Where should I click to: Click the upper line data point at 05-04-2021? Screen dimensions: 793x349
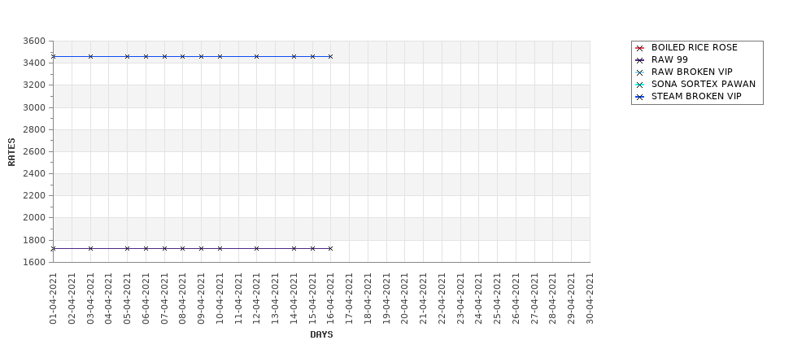click(128, 57)
